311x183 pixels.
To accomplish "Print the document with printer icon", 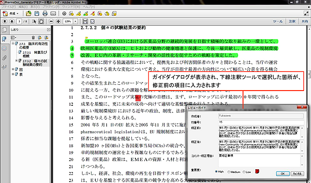I will coord(45,13).
